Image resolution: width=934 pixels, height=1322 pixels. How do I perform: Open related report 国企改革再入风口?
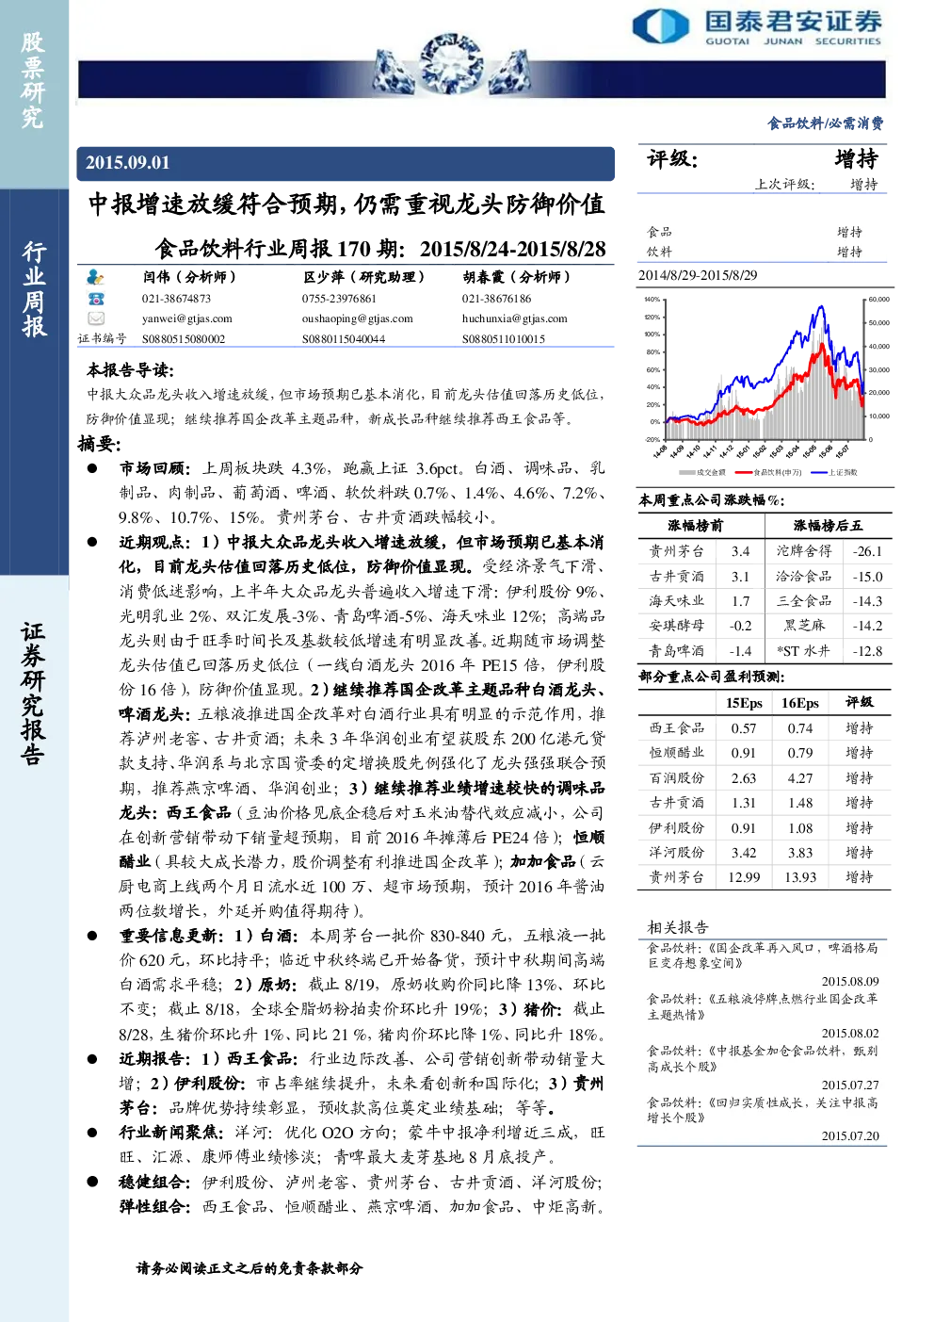click(x=763, y=955)
